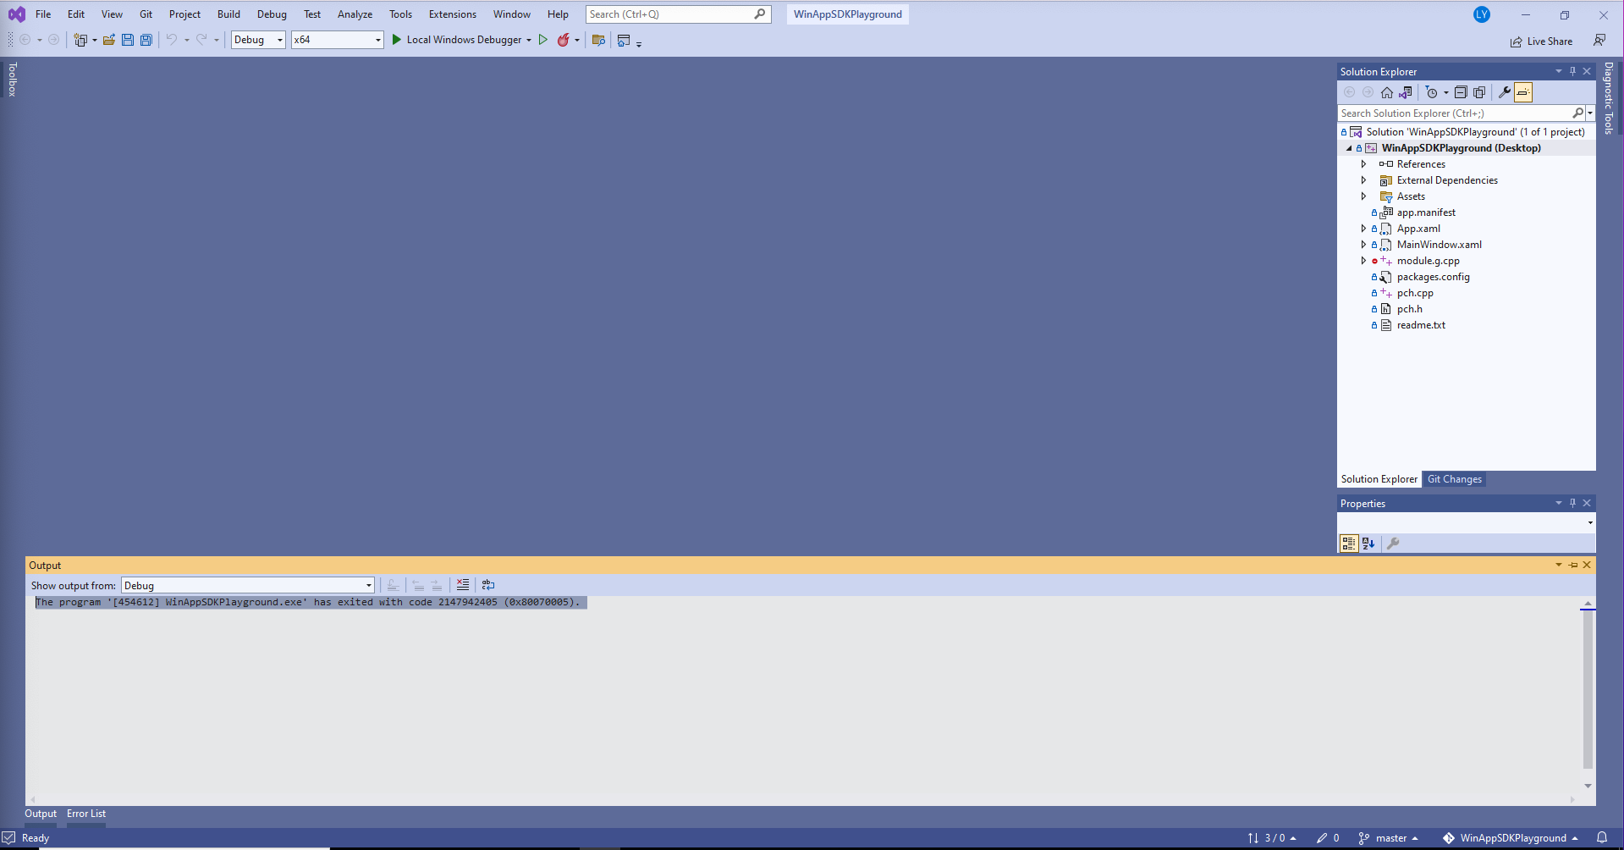Collapse the WinAppSDKPlayground (Desktop) project node
Viewport: 1624px width, 850px height.
[1349, 148]
